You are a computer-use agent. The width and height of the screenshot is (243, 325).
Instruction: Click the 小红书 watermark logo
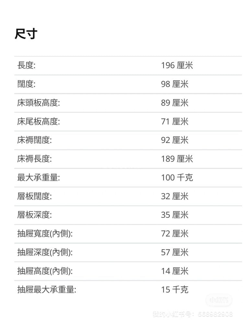[x=219, y=300]
